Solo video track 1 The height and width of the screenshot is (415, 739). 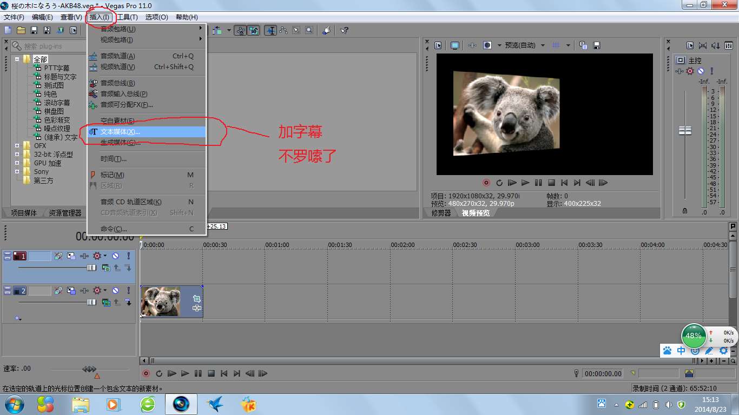click(129, 256)
